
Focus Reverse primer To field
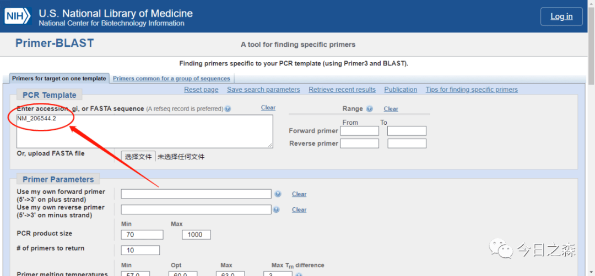coord(407,143)
